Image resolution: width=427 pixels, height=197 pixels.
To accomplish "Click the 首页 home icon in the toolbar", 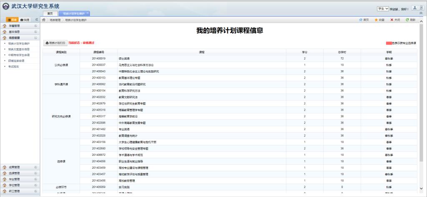I will pos(361,20).
